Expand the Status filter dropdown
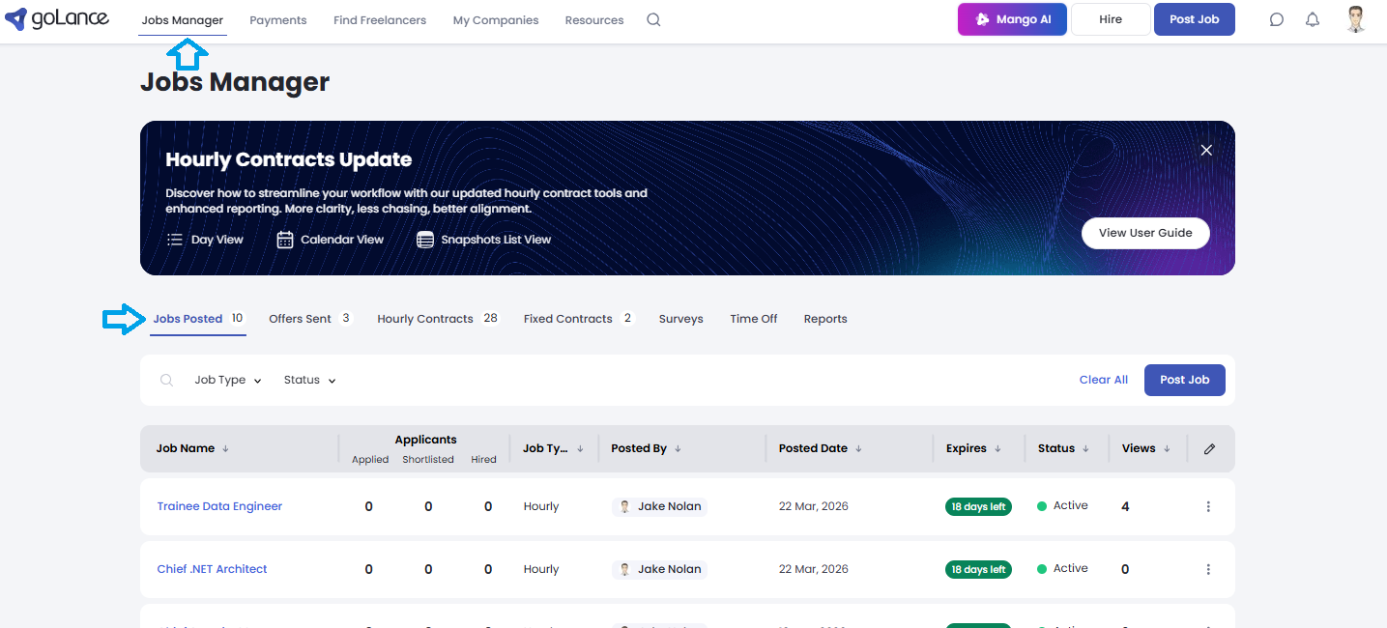This screenshot has height=628, width=1387. pos(309,381)
